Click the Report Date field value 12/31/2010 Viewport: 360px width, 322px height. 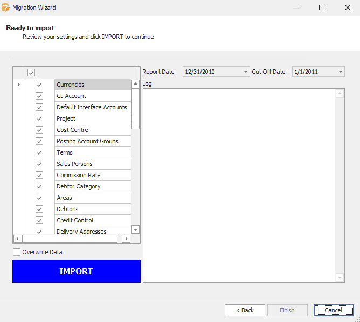tap(200, 72)
